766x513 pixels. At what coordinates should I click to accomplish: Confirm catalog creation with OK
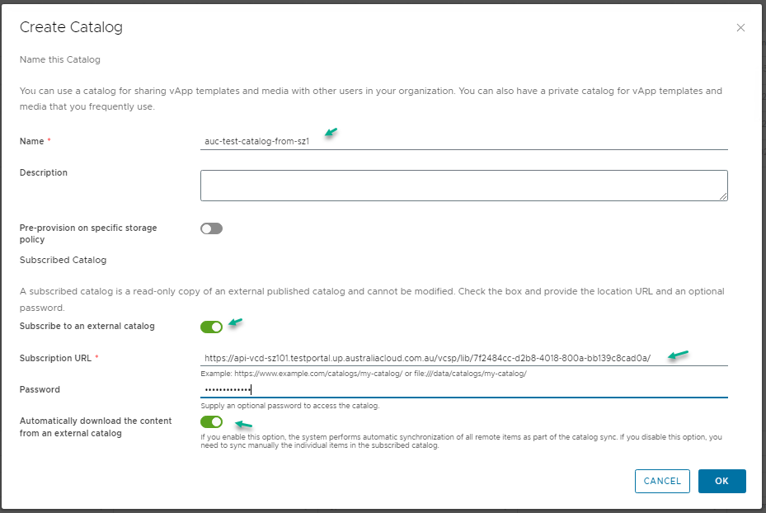[721, 481]
